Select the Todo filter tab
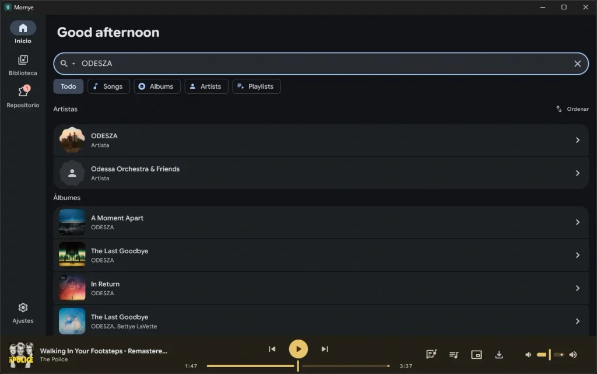 pos(68,86)
